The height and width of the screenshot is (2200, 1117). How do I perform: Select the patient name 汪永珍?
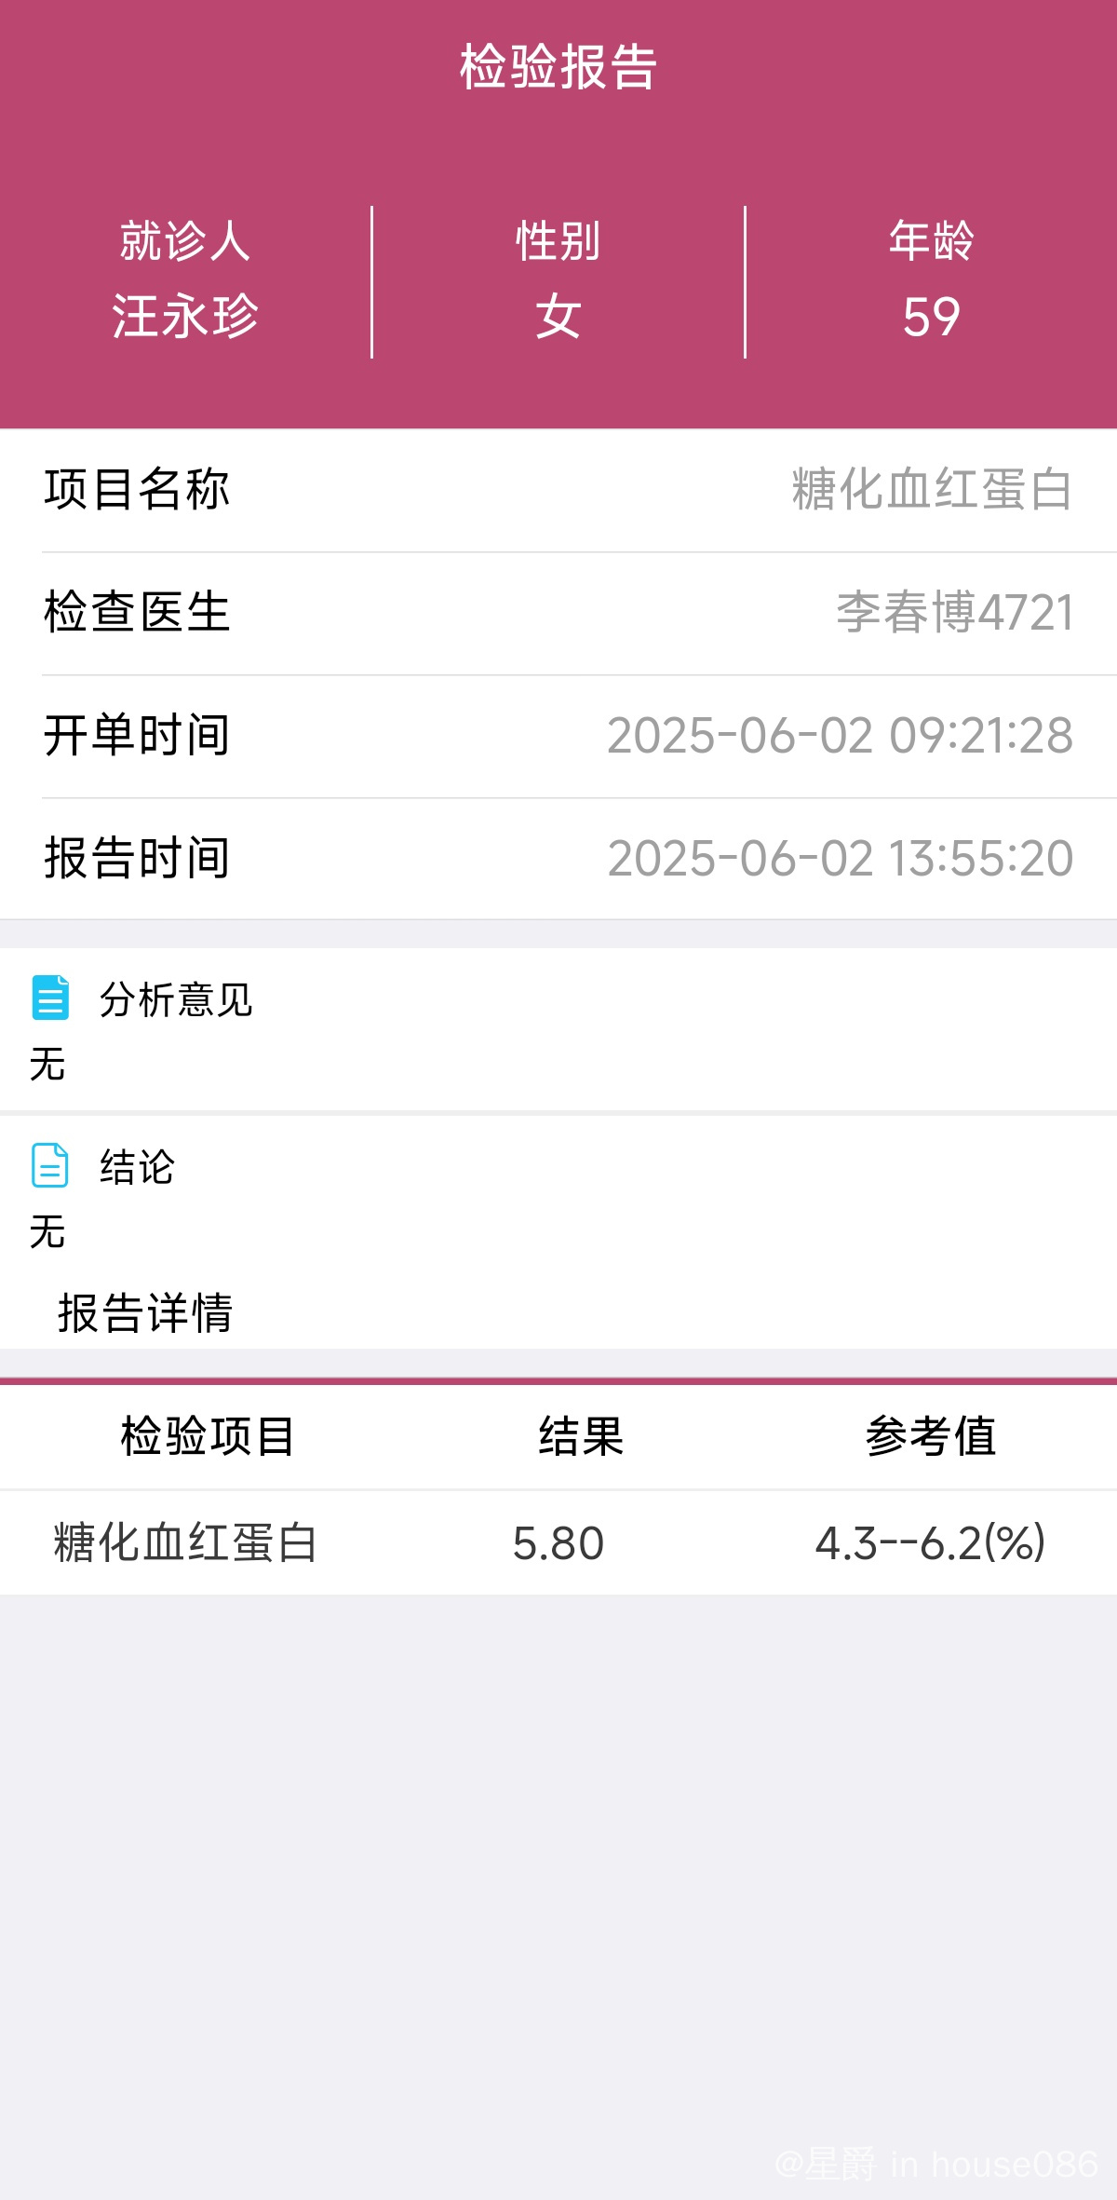pos(185,316)
